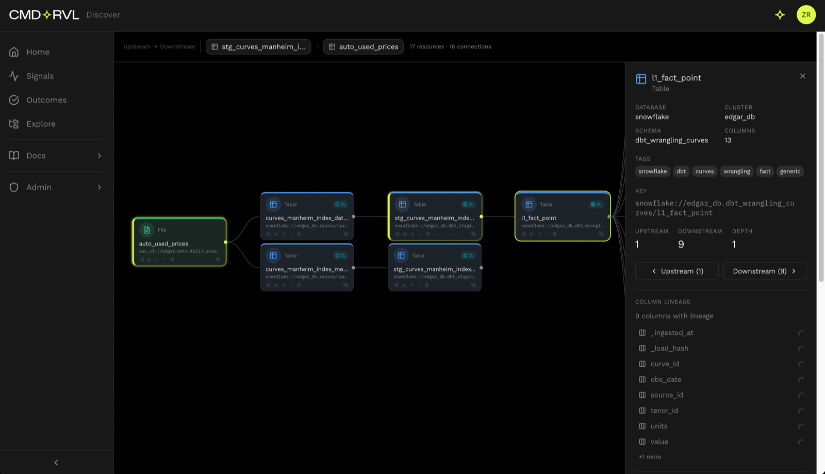Click the CMD RVL logo

click(x=44, y=15)
